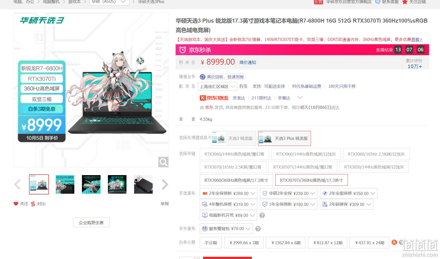
Task: Click the 211限时达 link
Action: click(x=261, y=98)
